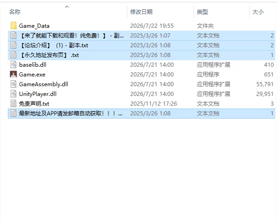This screenshot has width=278, height=222.
Task: Select the Game.exe application icon
Action: (13, 75)
